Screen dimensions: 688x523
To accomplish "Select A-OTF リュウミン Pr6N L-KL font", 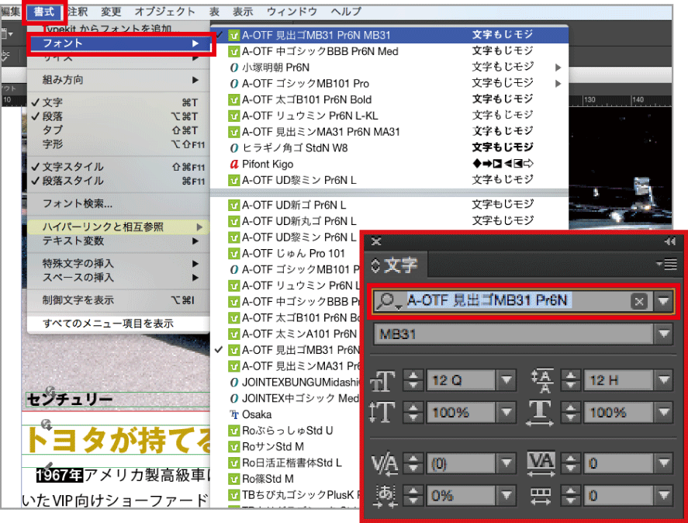I will point(389,116).
